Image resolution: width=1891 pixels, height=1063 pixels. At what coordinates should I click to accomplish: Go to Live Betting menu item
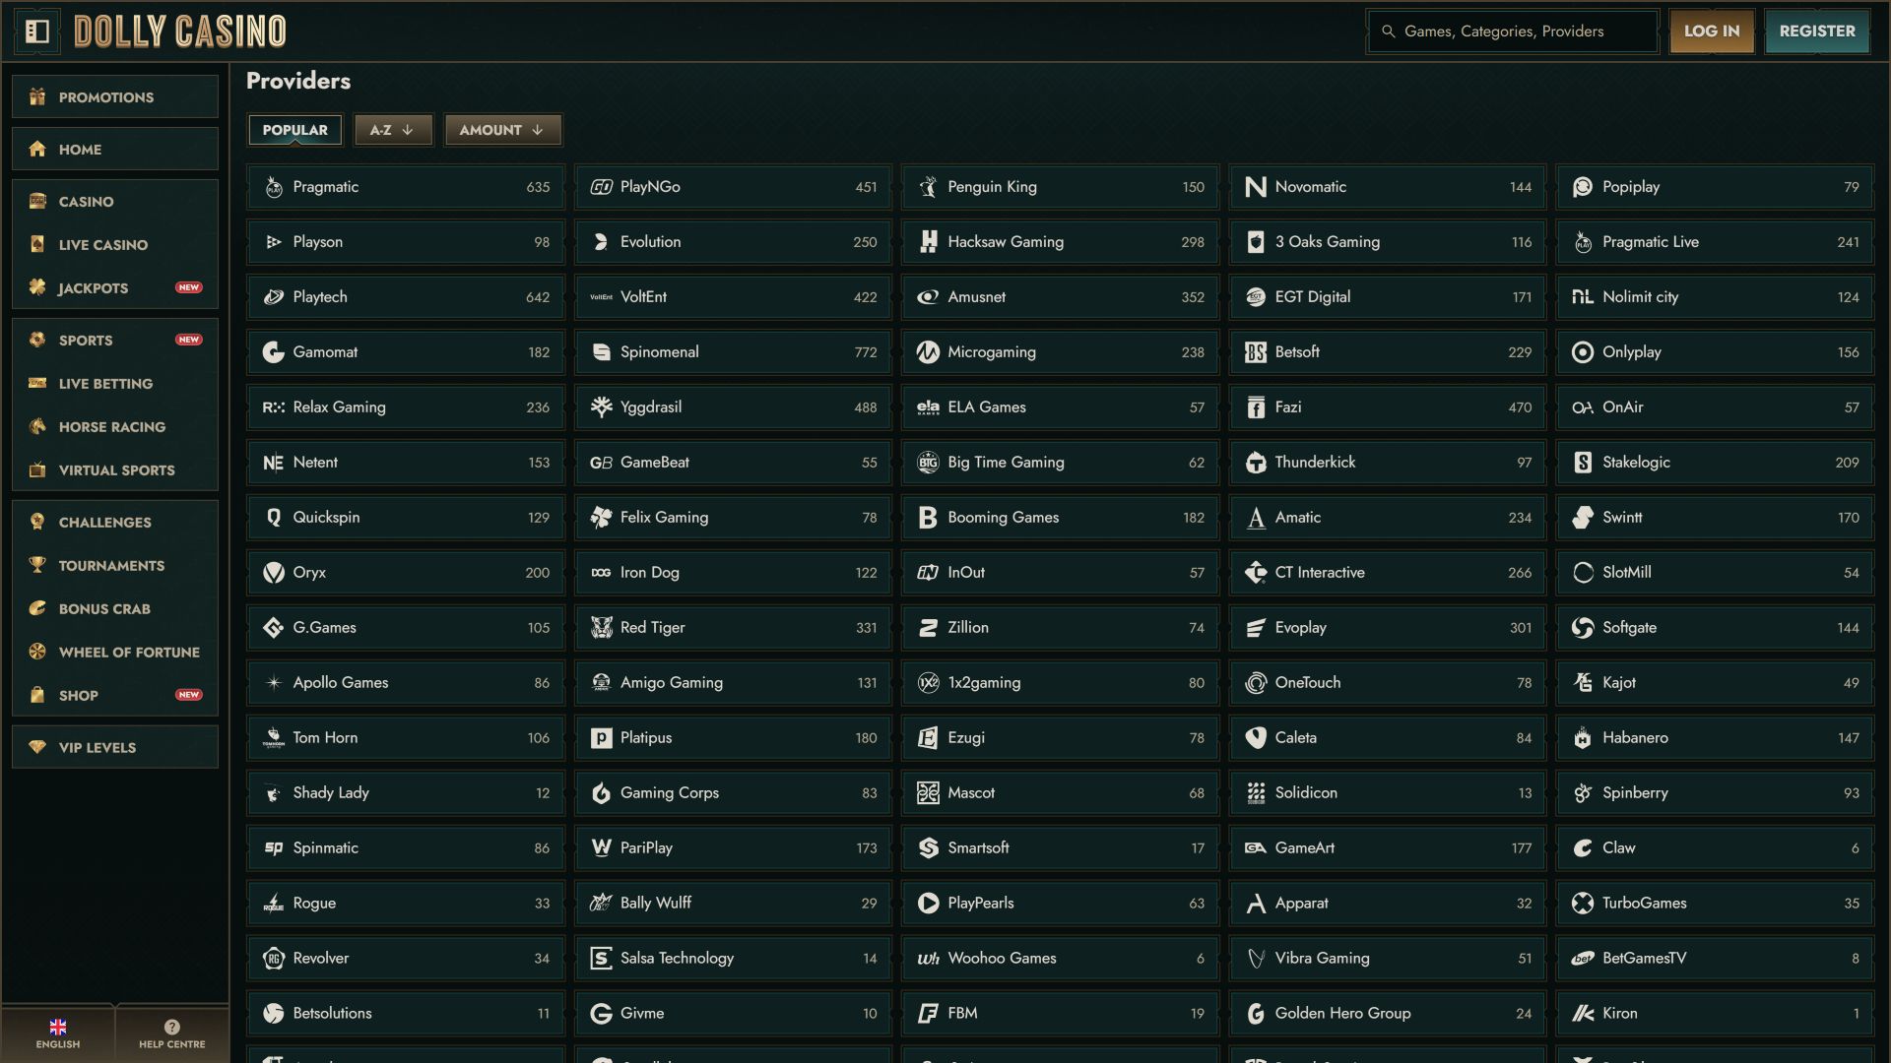point(115,383)
